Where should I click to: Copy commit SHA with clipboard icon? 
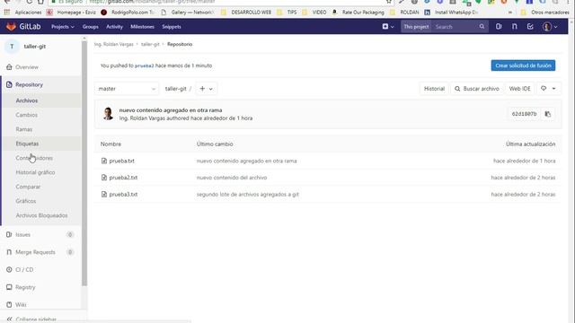pos(547,114)
